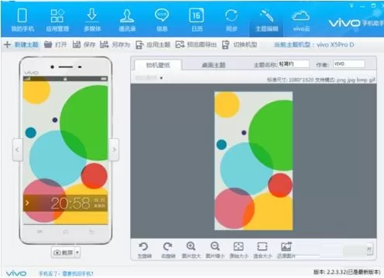This screenshot has width=384, height=278.
Task: Zoom out of the image
Action: [x=215, y=249]
